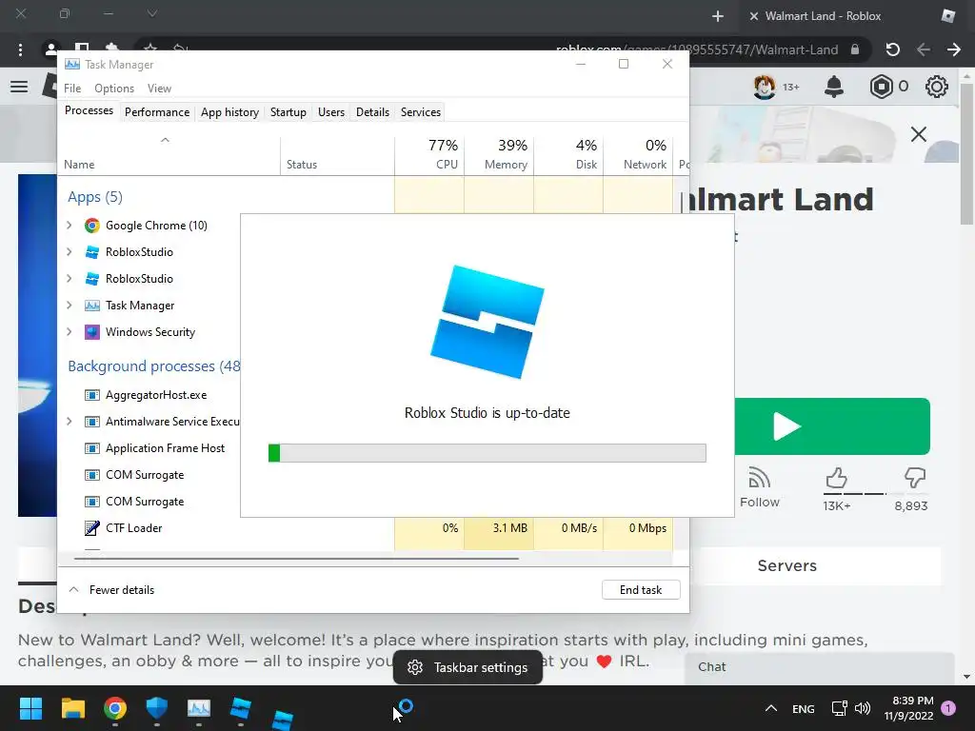Sort processes by Memory column

click(499, 154)
